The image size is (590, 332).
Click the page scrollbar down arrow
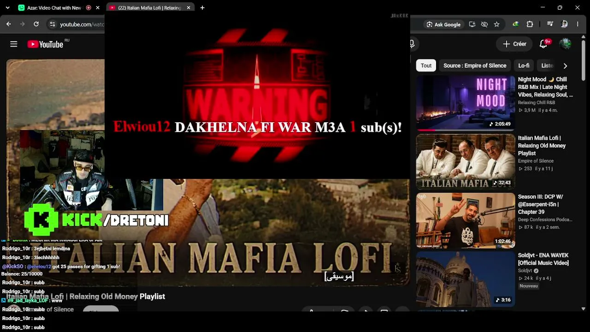[584, 308]
